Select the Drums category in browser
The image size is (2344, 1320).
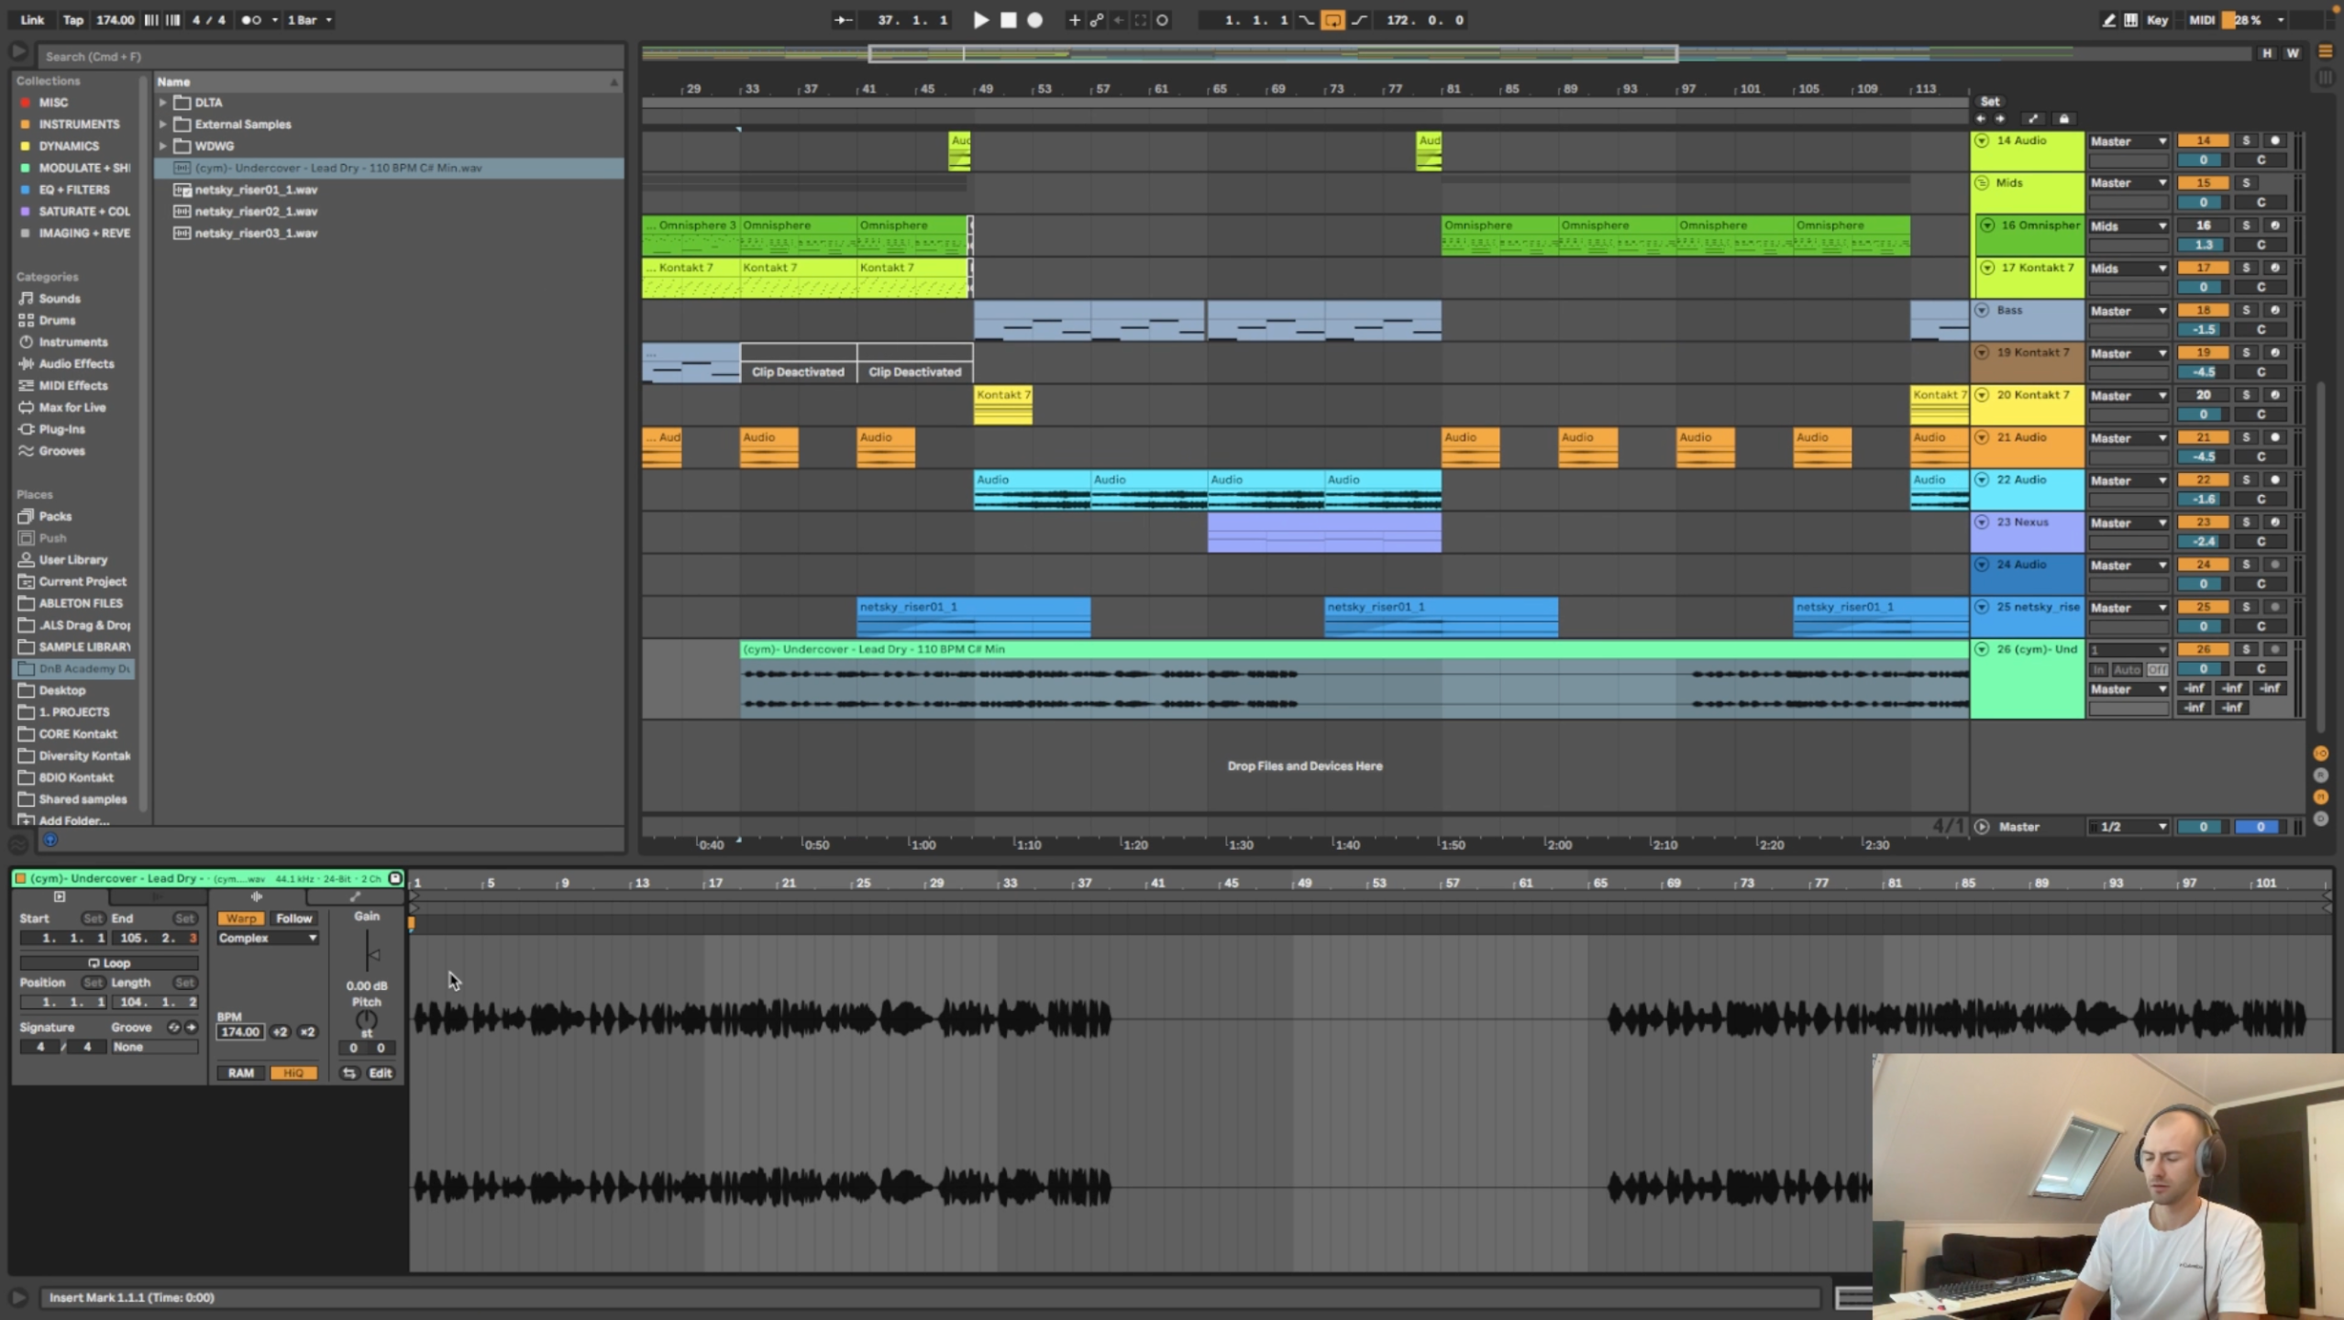(x=57, y=320)
